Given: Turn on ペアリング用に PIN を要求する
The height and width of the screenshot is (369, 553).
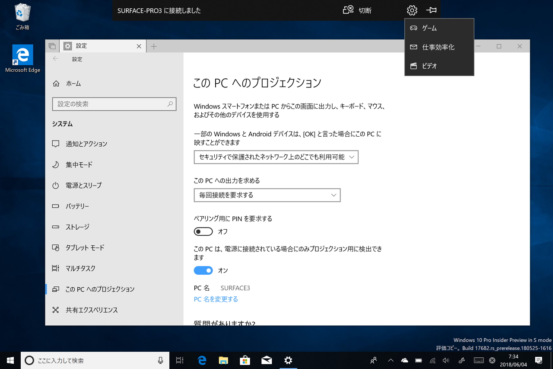Looking at the screenshot, I should [203, 231].
